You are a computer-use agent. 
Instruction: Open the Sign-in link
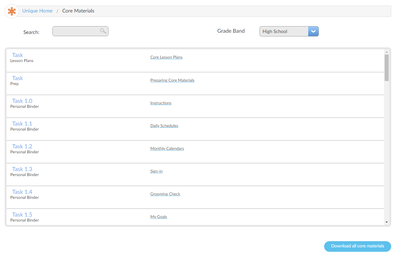pyautogui.click(x=156, y=171)
